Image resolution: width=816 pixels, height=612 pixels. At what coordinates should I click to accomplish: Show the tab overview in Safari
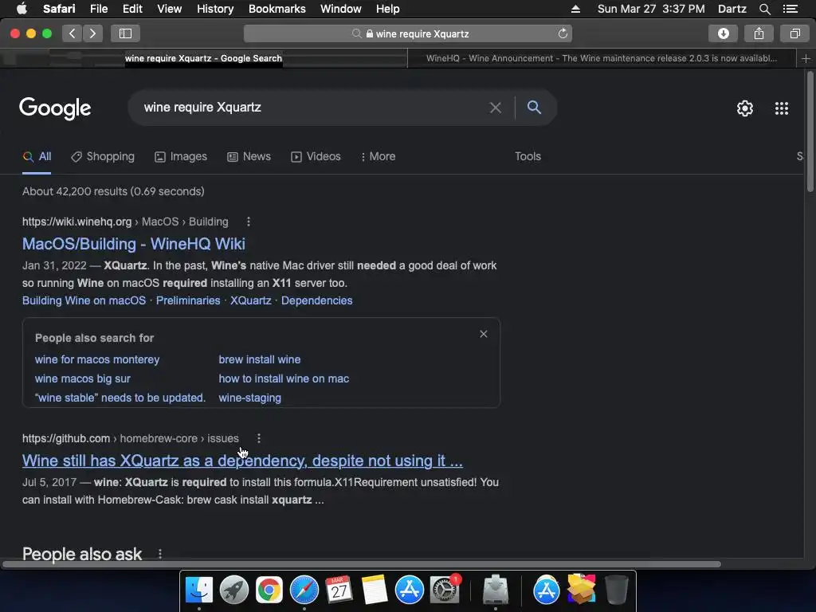pos(794,33)
